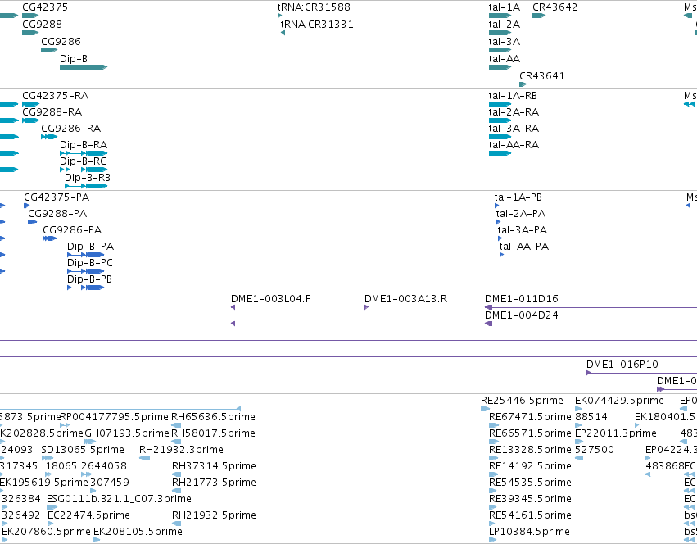The height and width of the screenshot is (544, 697).
Task: Click the RH65636.5prime EST label
Action: pos(214,417)
